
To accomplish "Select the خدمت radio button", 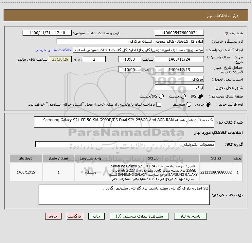I will (183, 96).
